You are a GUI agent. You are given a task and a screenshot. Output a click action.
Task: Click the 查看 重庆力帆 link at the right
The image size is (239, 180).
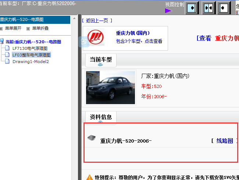click(x=218, y=38)
